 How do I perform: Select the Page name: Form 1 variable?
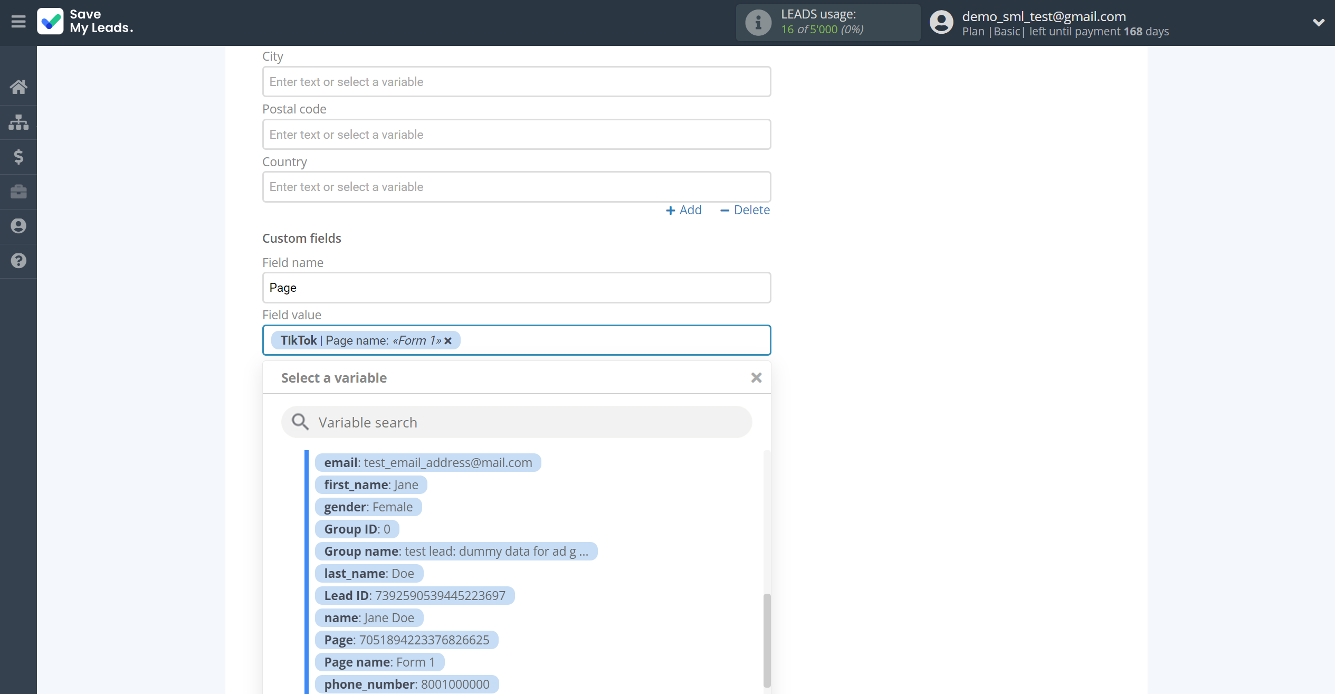click(379, 662)
